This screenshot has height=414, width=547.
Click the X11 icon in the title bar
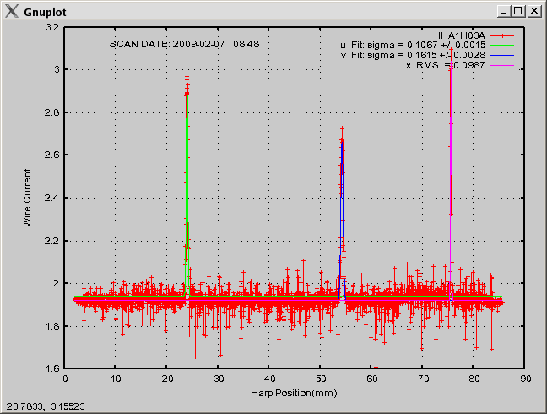[12, 12]
